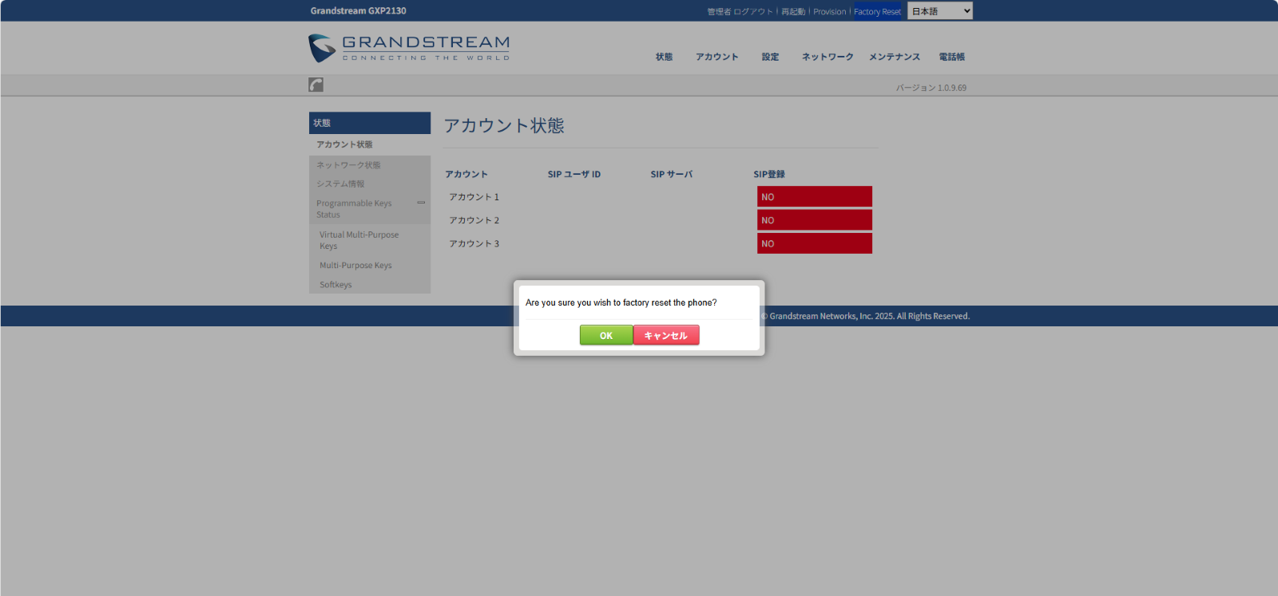Click the NO status for アカウント 3
The height and width of the screenshot is (596, 1278).
click(815, 243)
